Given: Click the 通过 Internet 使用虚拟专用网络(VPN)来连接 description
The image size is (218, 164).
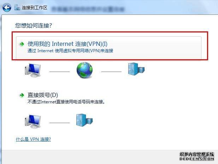Looking at the screenshot, I should 70,51.
